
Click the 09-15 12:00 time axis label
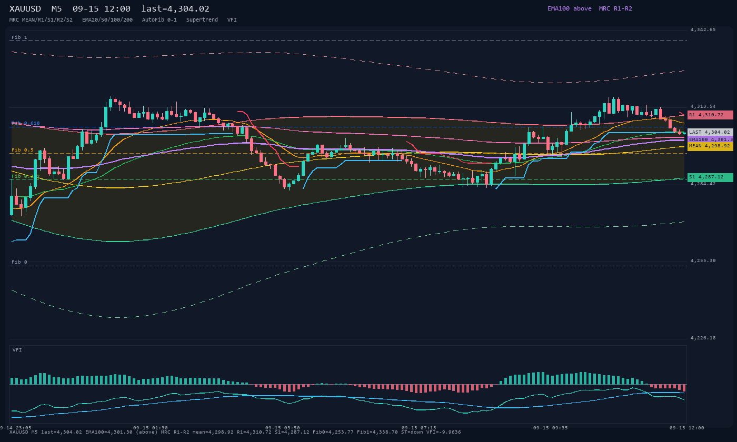[686, 428]
